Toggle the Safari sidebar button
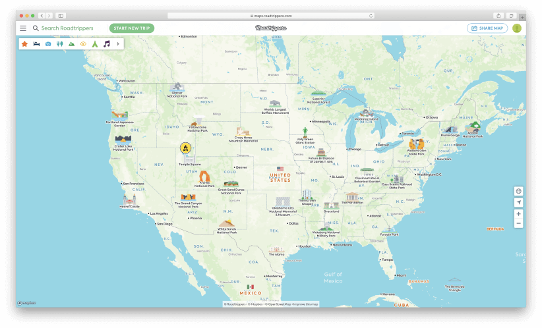This screenshot has width=542, height=328. [61, 16]
